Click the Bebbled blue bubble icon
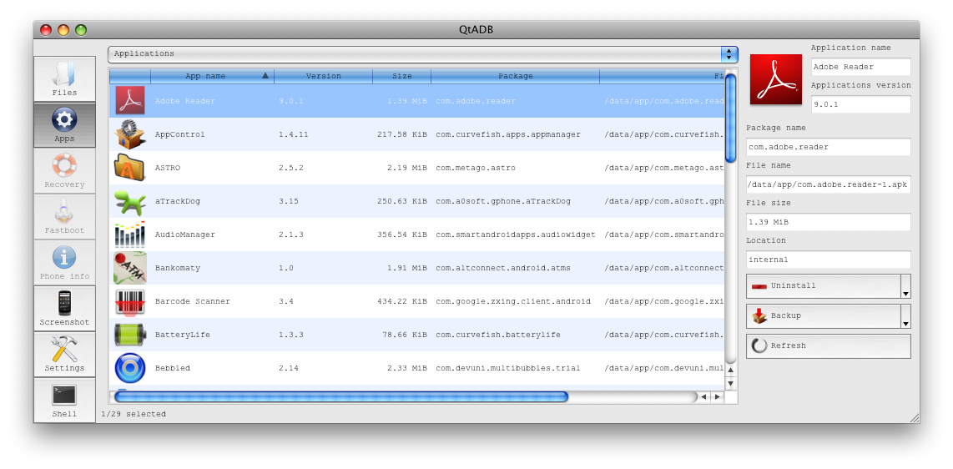953x469 pixels. pyautogui.click(x=130, y=368)
